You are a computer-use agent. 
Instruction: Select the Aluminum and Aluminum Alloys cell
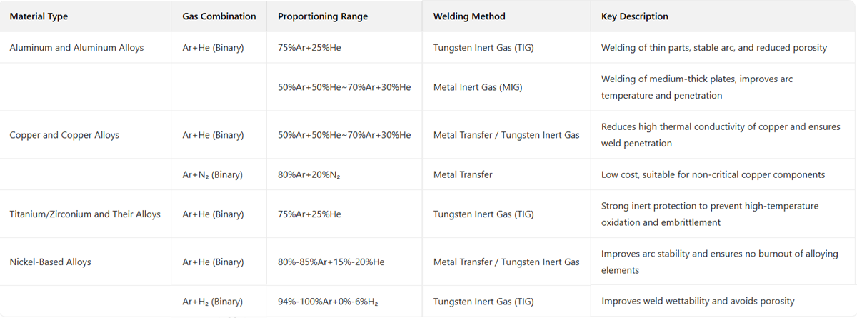click(76, 48)
